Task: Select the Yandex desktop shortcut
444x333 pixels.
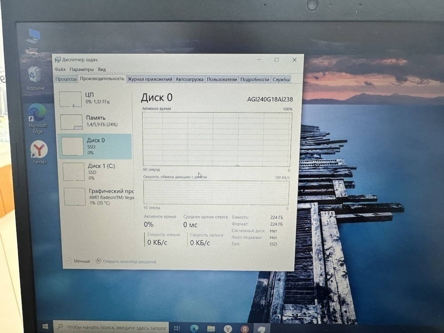Action: pyautogui.click(x=40, y=152)
